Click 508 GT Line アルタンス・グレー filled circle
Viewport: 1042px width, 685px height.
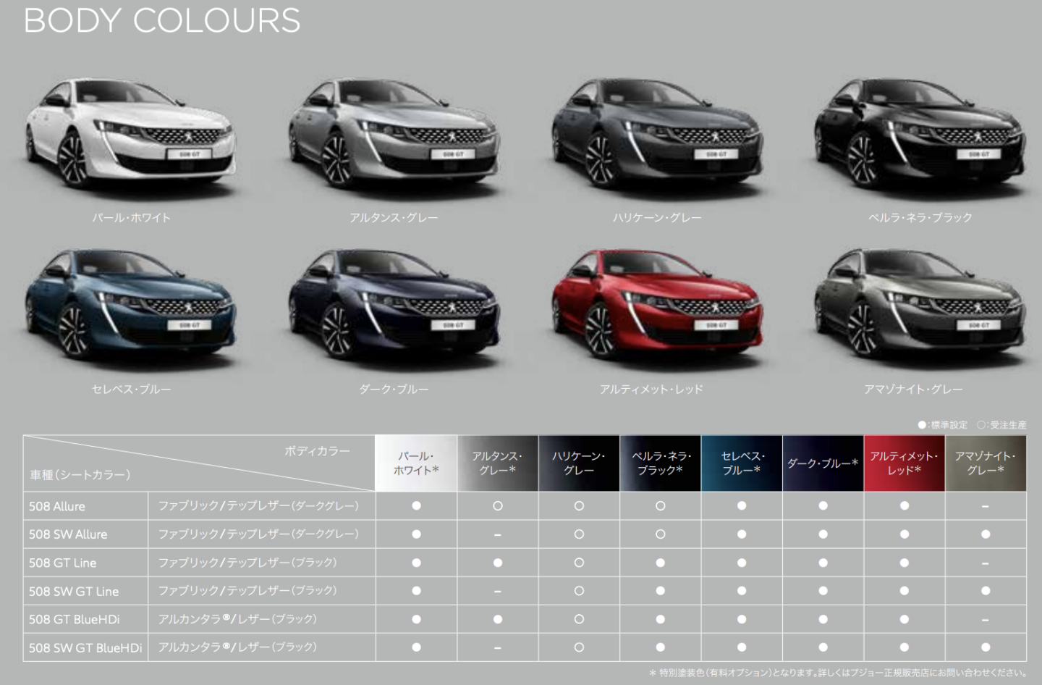coord(497,562)
